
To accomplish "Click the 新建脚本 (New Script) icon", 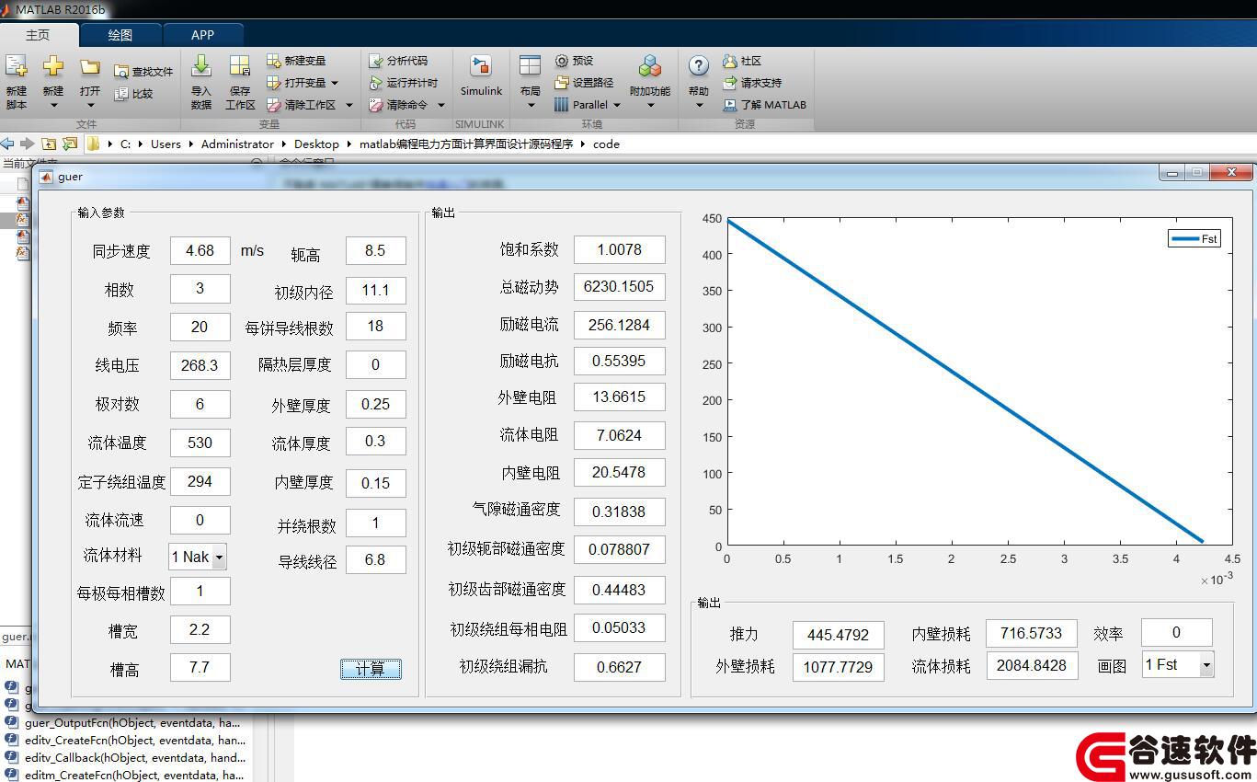I will pos(17,66).
